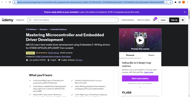Expand the 32 more subtitle languages

(x=79, y=60)
